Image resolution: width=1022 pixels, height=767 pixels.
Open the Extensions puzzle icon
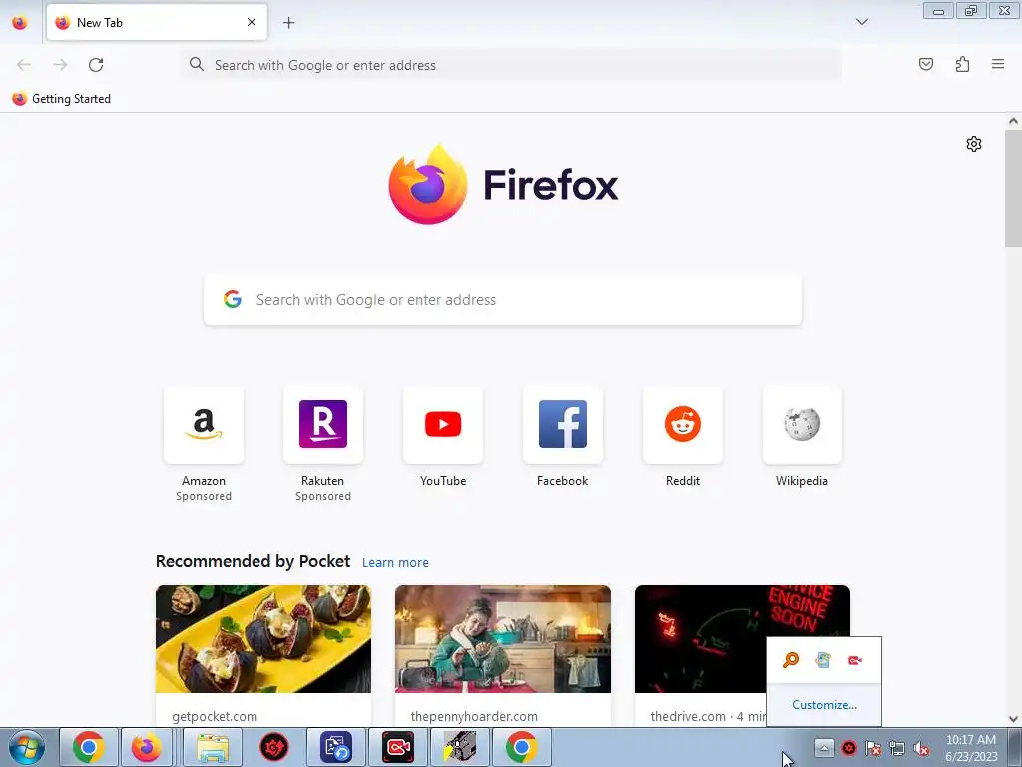962,64
